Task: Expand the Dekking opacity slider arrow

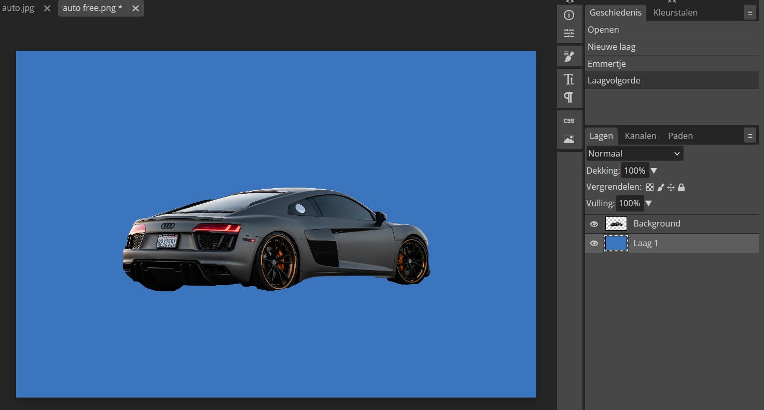Action: [654, 171]
